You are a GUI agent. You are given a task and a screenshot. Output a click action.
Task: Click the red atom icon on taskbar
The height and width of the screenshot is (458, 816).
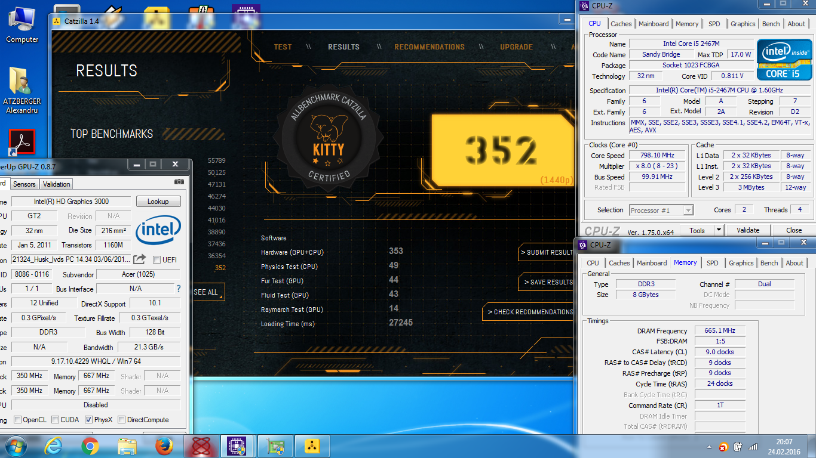[x=201, y=445]
